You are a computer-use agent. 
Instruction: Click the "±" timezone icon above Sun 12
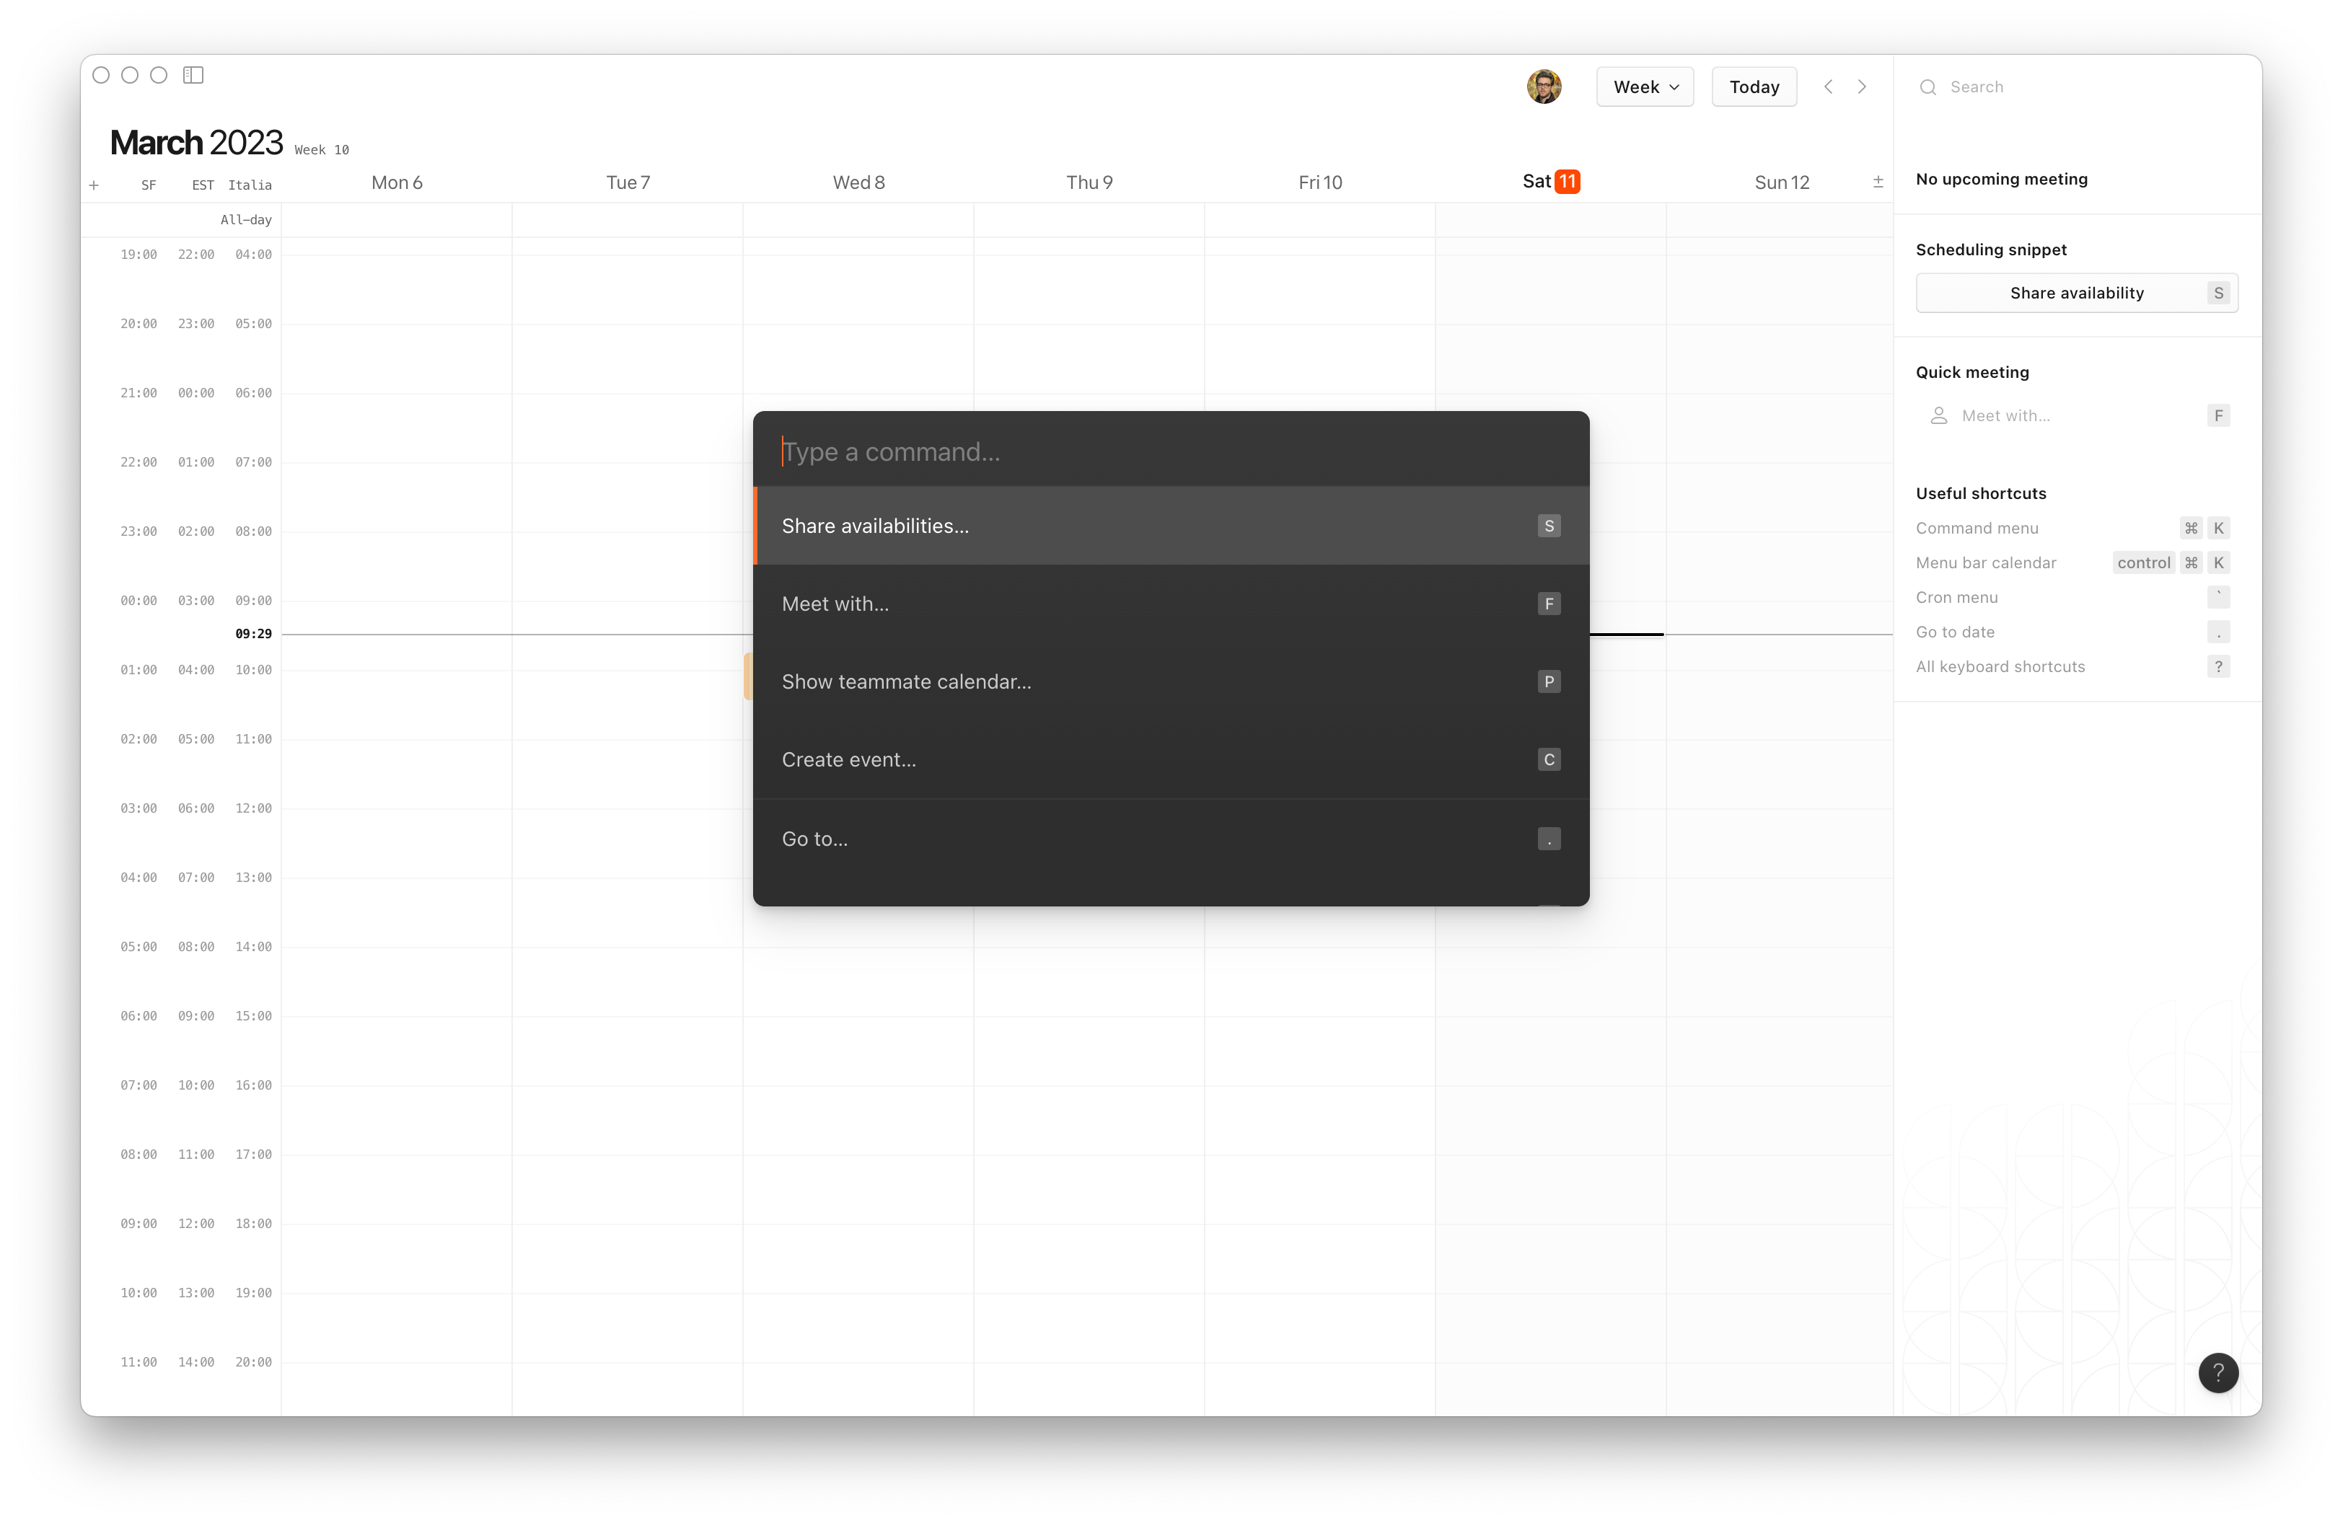[1877, 181]
